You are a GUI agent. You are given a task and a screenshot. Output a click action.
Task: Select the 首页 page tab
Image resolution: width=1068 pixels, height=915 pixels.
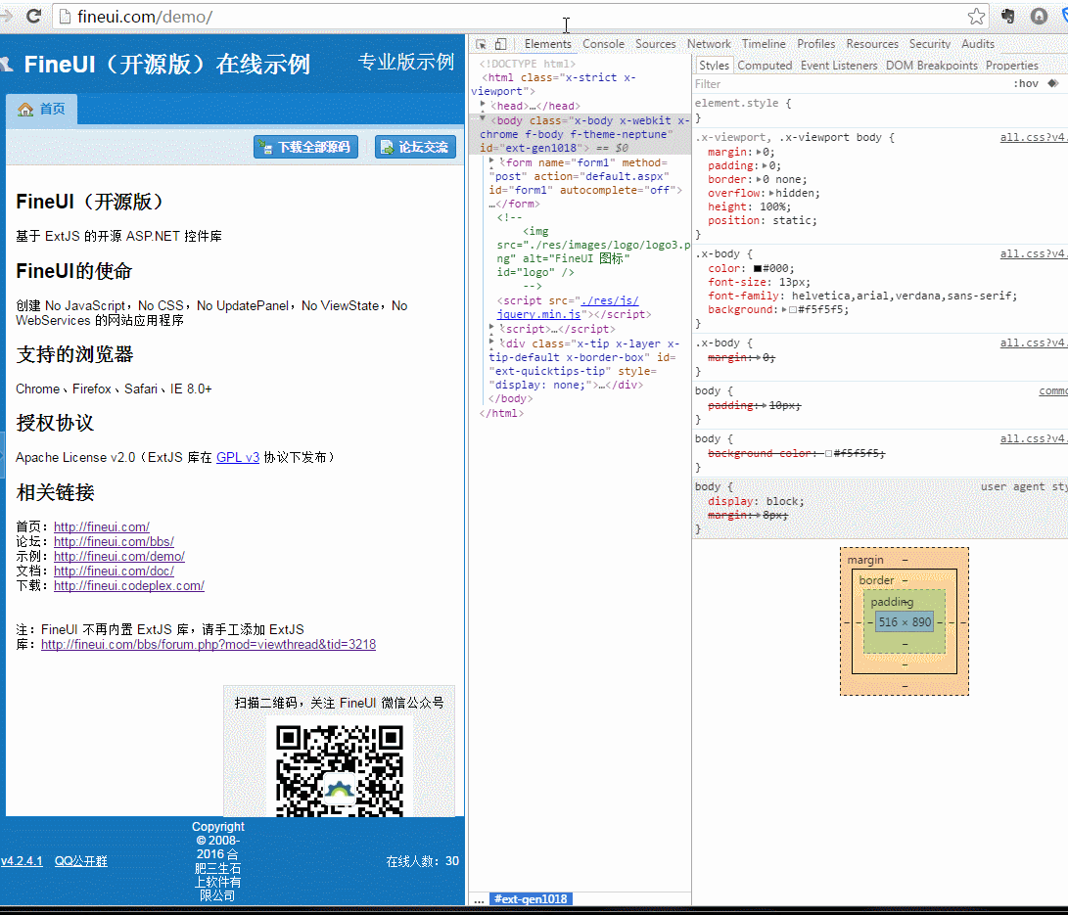point(41,110)
